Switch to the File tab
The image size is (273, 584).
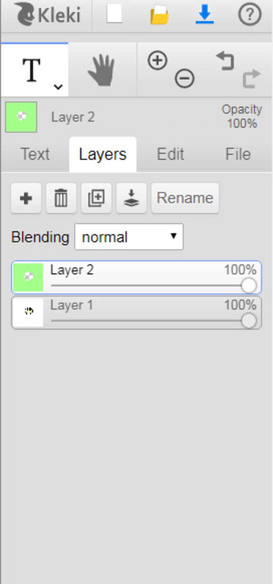[238, 154]
